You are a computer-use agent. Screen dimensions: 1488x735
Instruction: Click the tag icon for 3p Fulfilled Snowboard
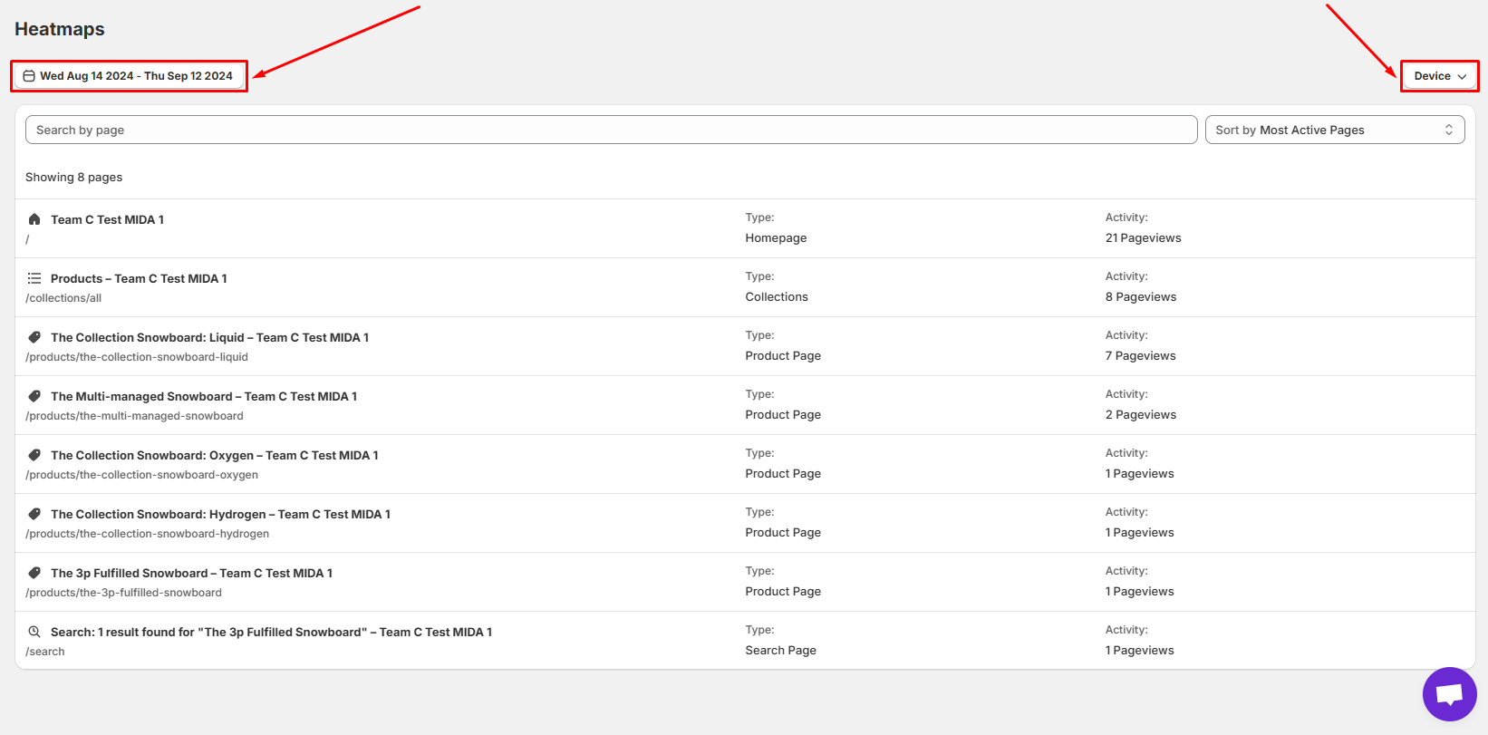34,573
